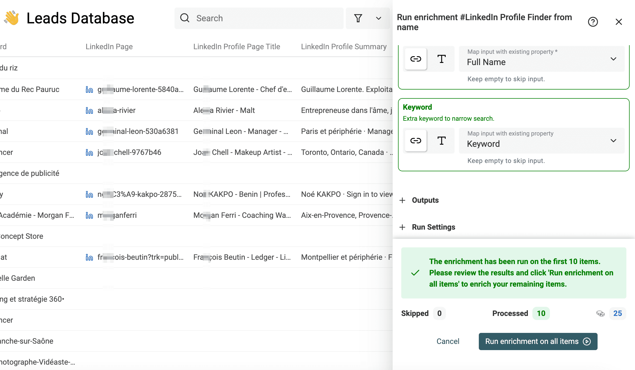Click the Skipped count badge 0

tap(439, 313)
